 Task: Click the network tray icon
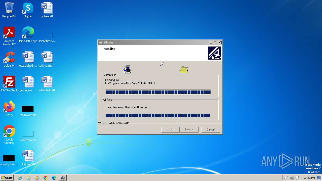tap(292, 178)
